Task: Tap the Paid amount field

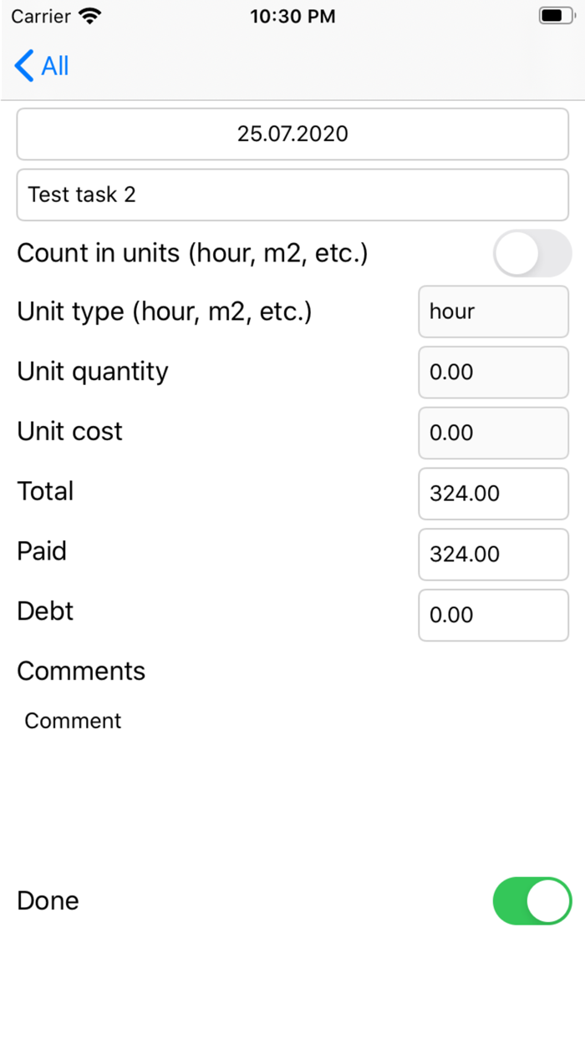Action: (x=493, y=554)
